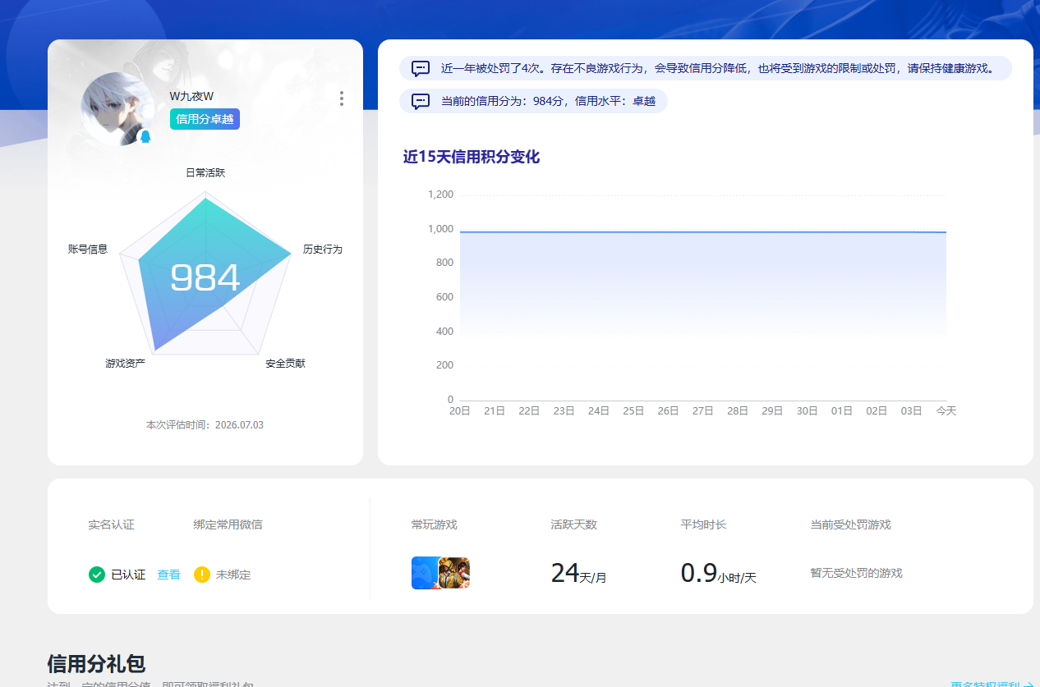This screenshot has width=1040, height=687.
Task: Click the QQ penguin badge on the avatar
Action: [x=145, y=136]
